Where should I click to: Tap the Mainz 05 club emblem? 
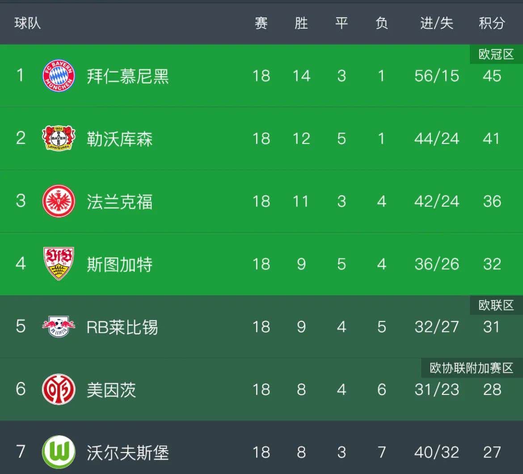coord(59,389)
